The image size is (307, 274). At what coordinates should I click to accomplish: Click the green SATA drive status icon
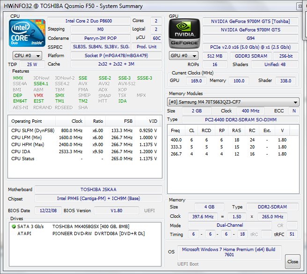[x=14, y=227]
